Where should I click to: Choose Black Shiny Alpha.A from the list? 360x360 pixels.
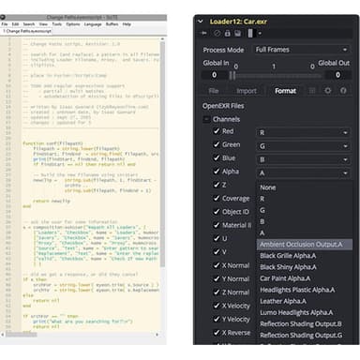point(305,267)
